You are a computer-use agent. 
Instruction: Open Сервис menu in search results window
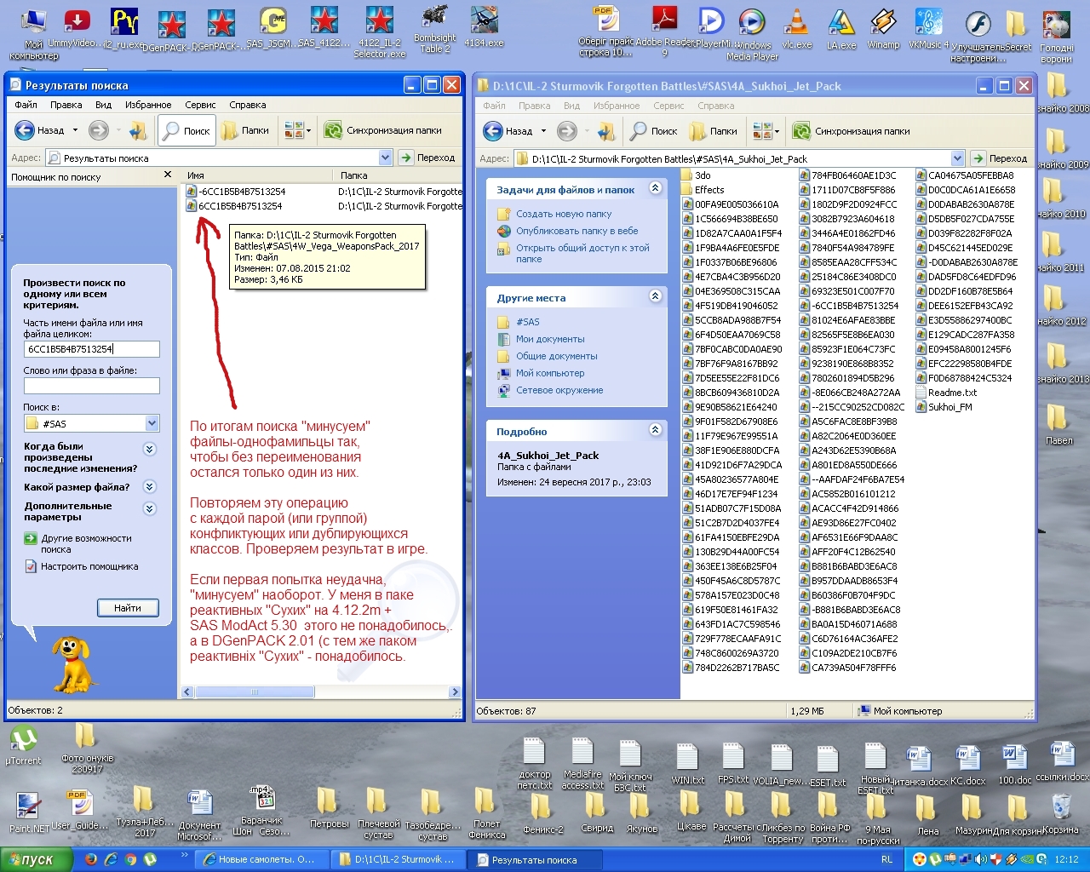(x=200, y=105)
